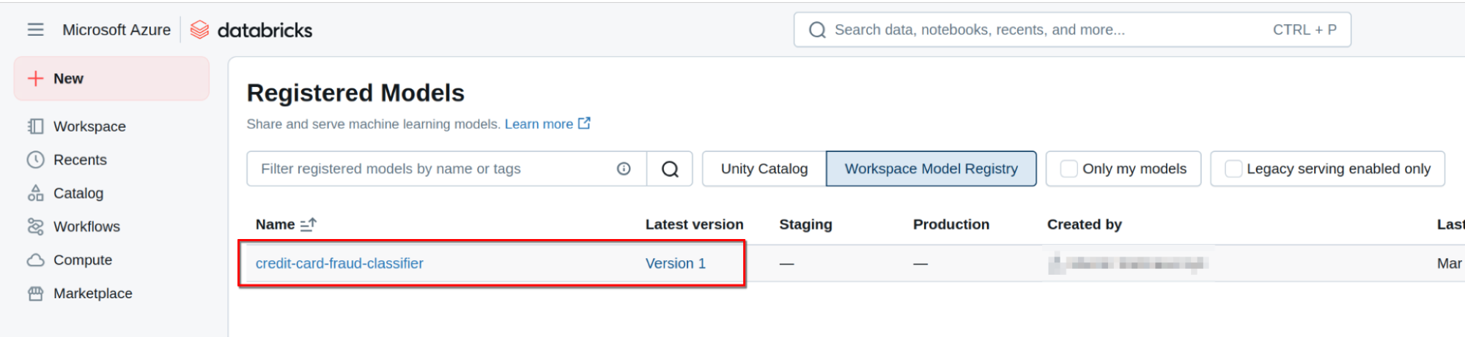The height and width of the screenshot is (337, 1465).
Task: Open the credit-card-fraud-classifier model
Action: pyautogui.click(x=339, y=263)
